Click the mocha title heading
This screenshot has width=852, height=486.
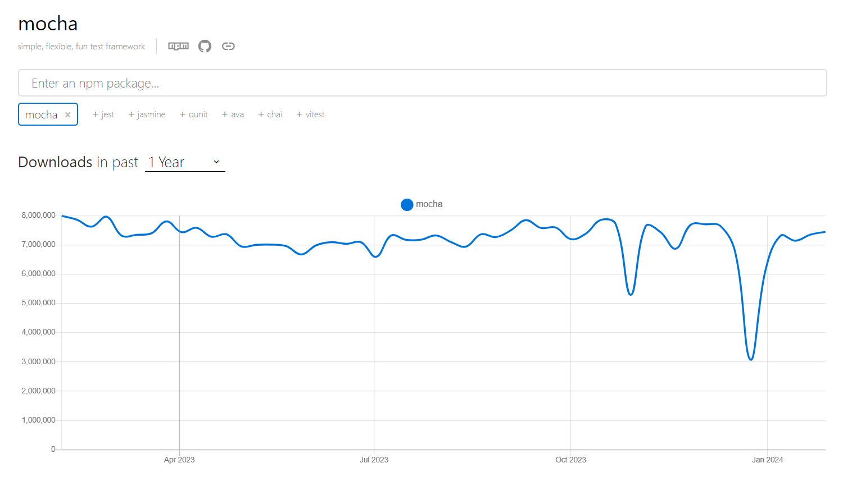[48, 24]
